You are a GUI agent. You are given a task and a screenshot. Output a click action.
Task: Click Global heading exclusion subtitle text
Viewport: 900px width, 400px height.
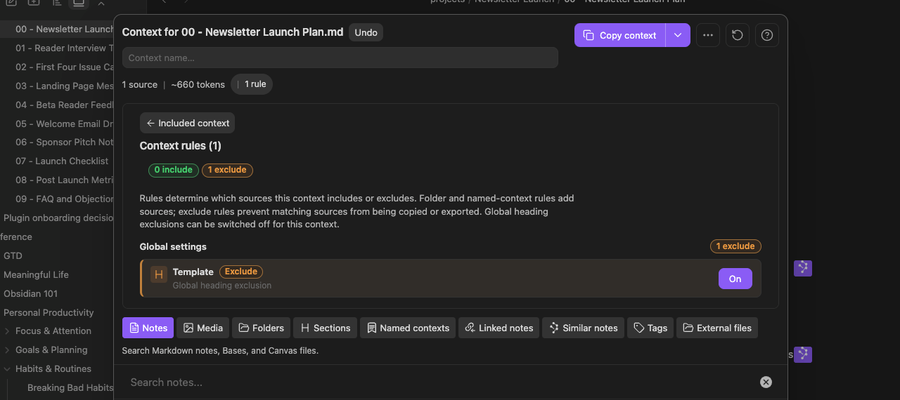[222, 286]
